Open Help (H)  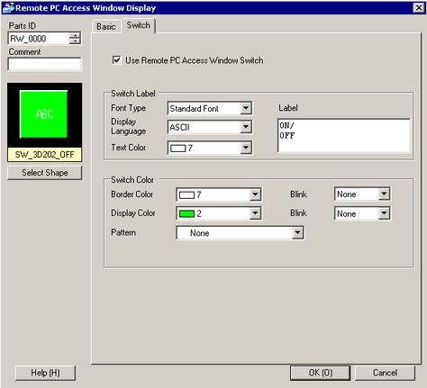[x=45, y=373]
